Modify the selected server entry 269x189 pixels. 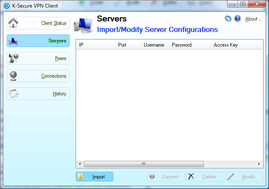point(244,177)
